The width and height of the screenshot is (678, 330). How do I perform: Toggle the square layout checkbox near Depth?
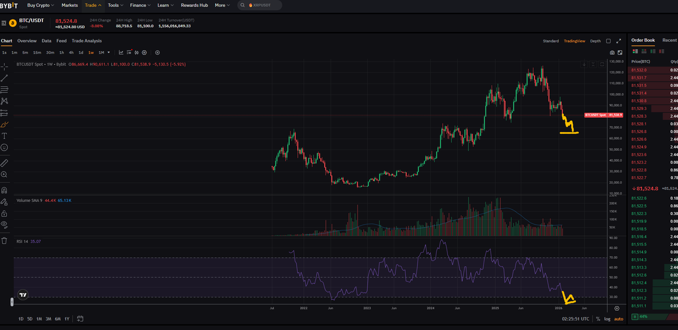pyautogui.click(x=609, y=41)
